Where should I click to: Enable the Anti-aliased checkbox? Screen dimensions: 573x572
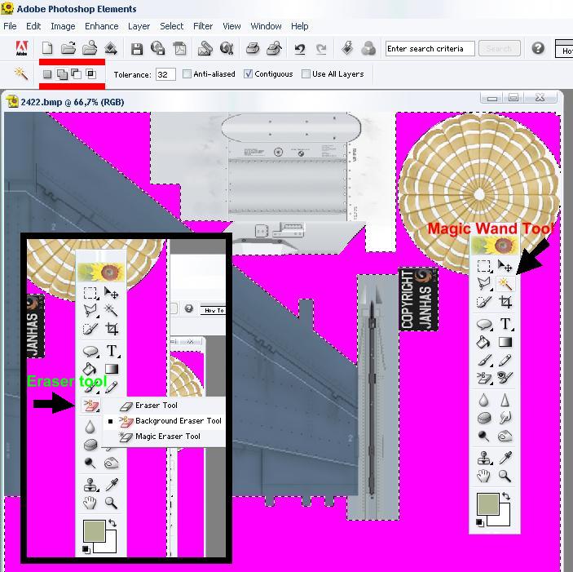coord(187,74)
